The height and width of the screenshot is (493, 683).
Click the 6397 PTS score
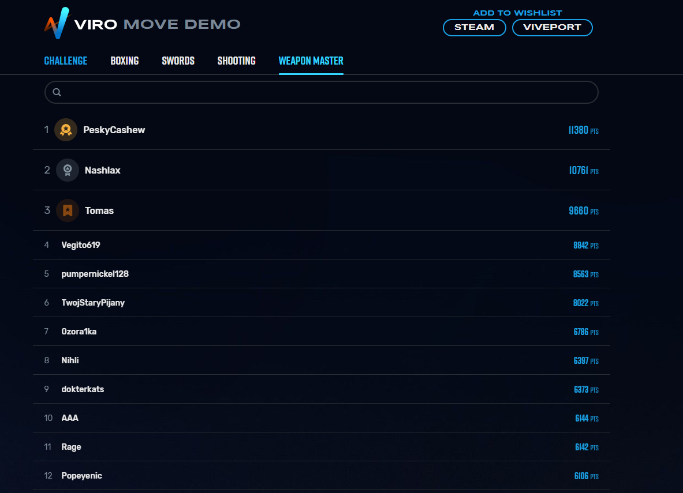587,361
